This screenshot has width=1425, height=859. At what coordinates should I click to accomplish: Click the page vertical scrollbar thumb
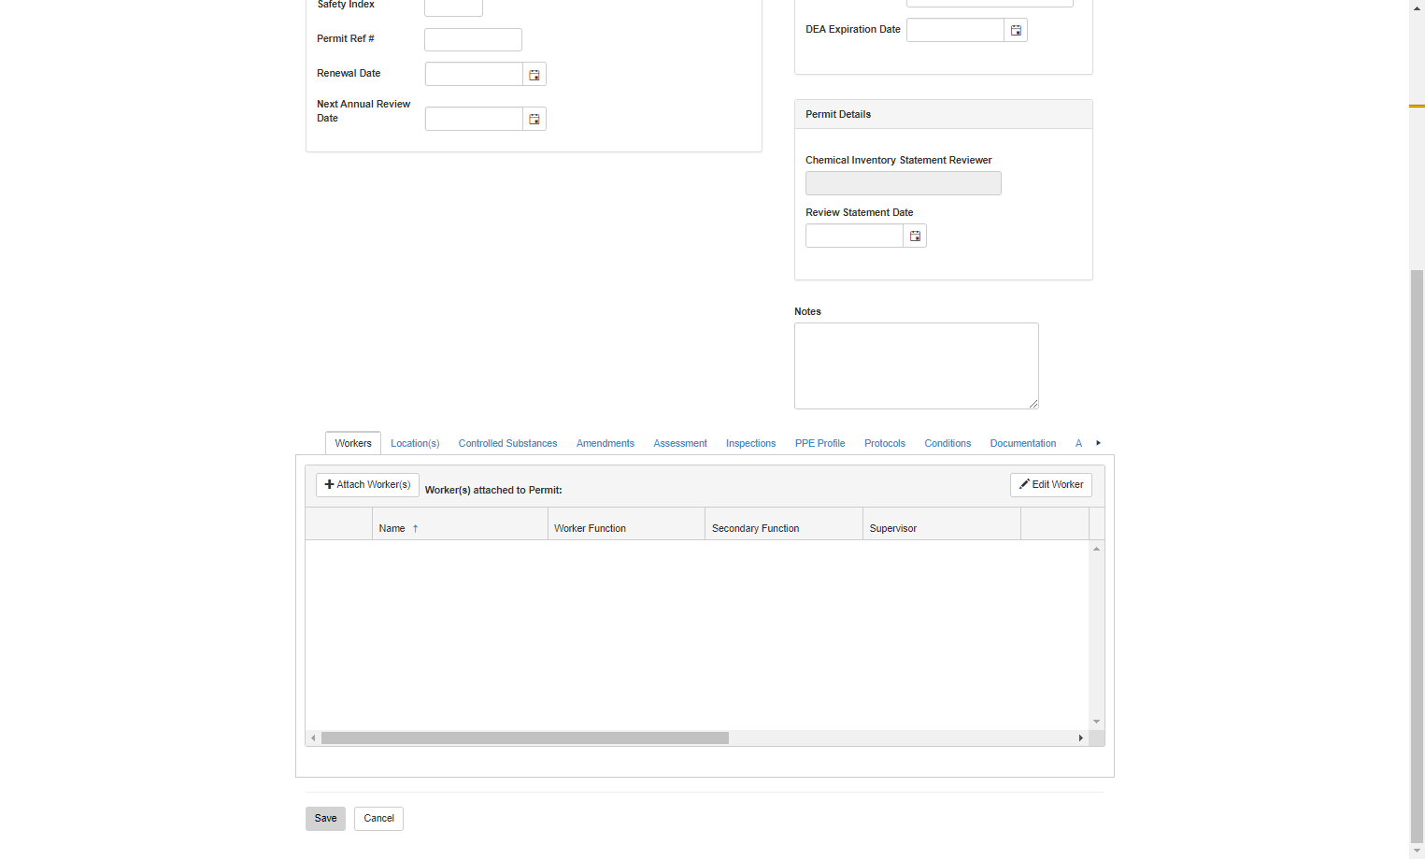[x=1417, y=556]
